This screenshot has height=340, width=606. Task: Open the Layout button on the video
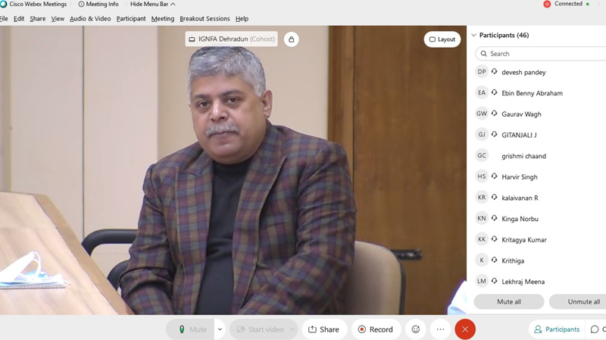(x=442, y=39)
